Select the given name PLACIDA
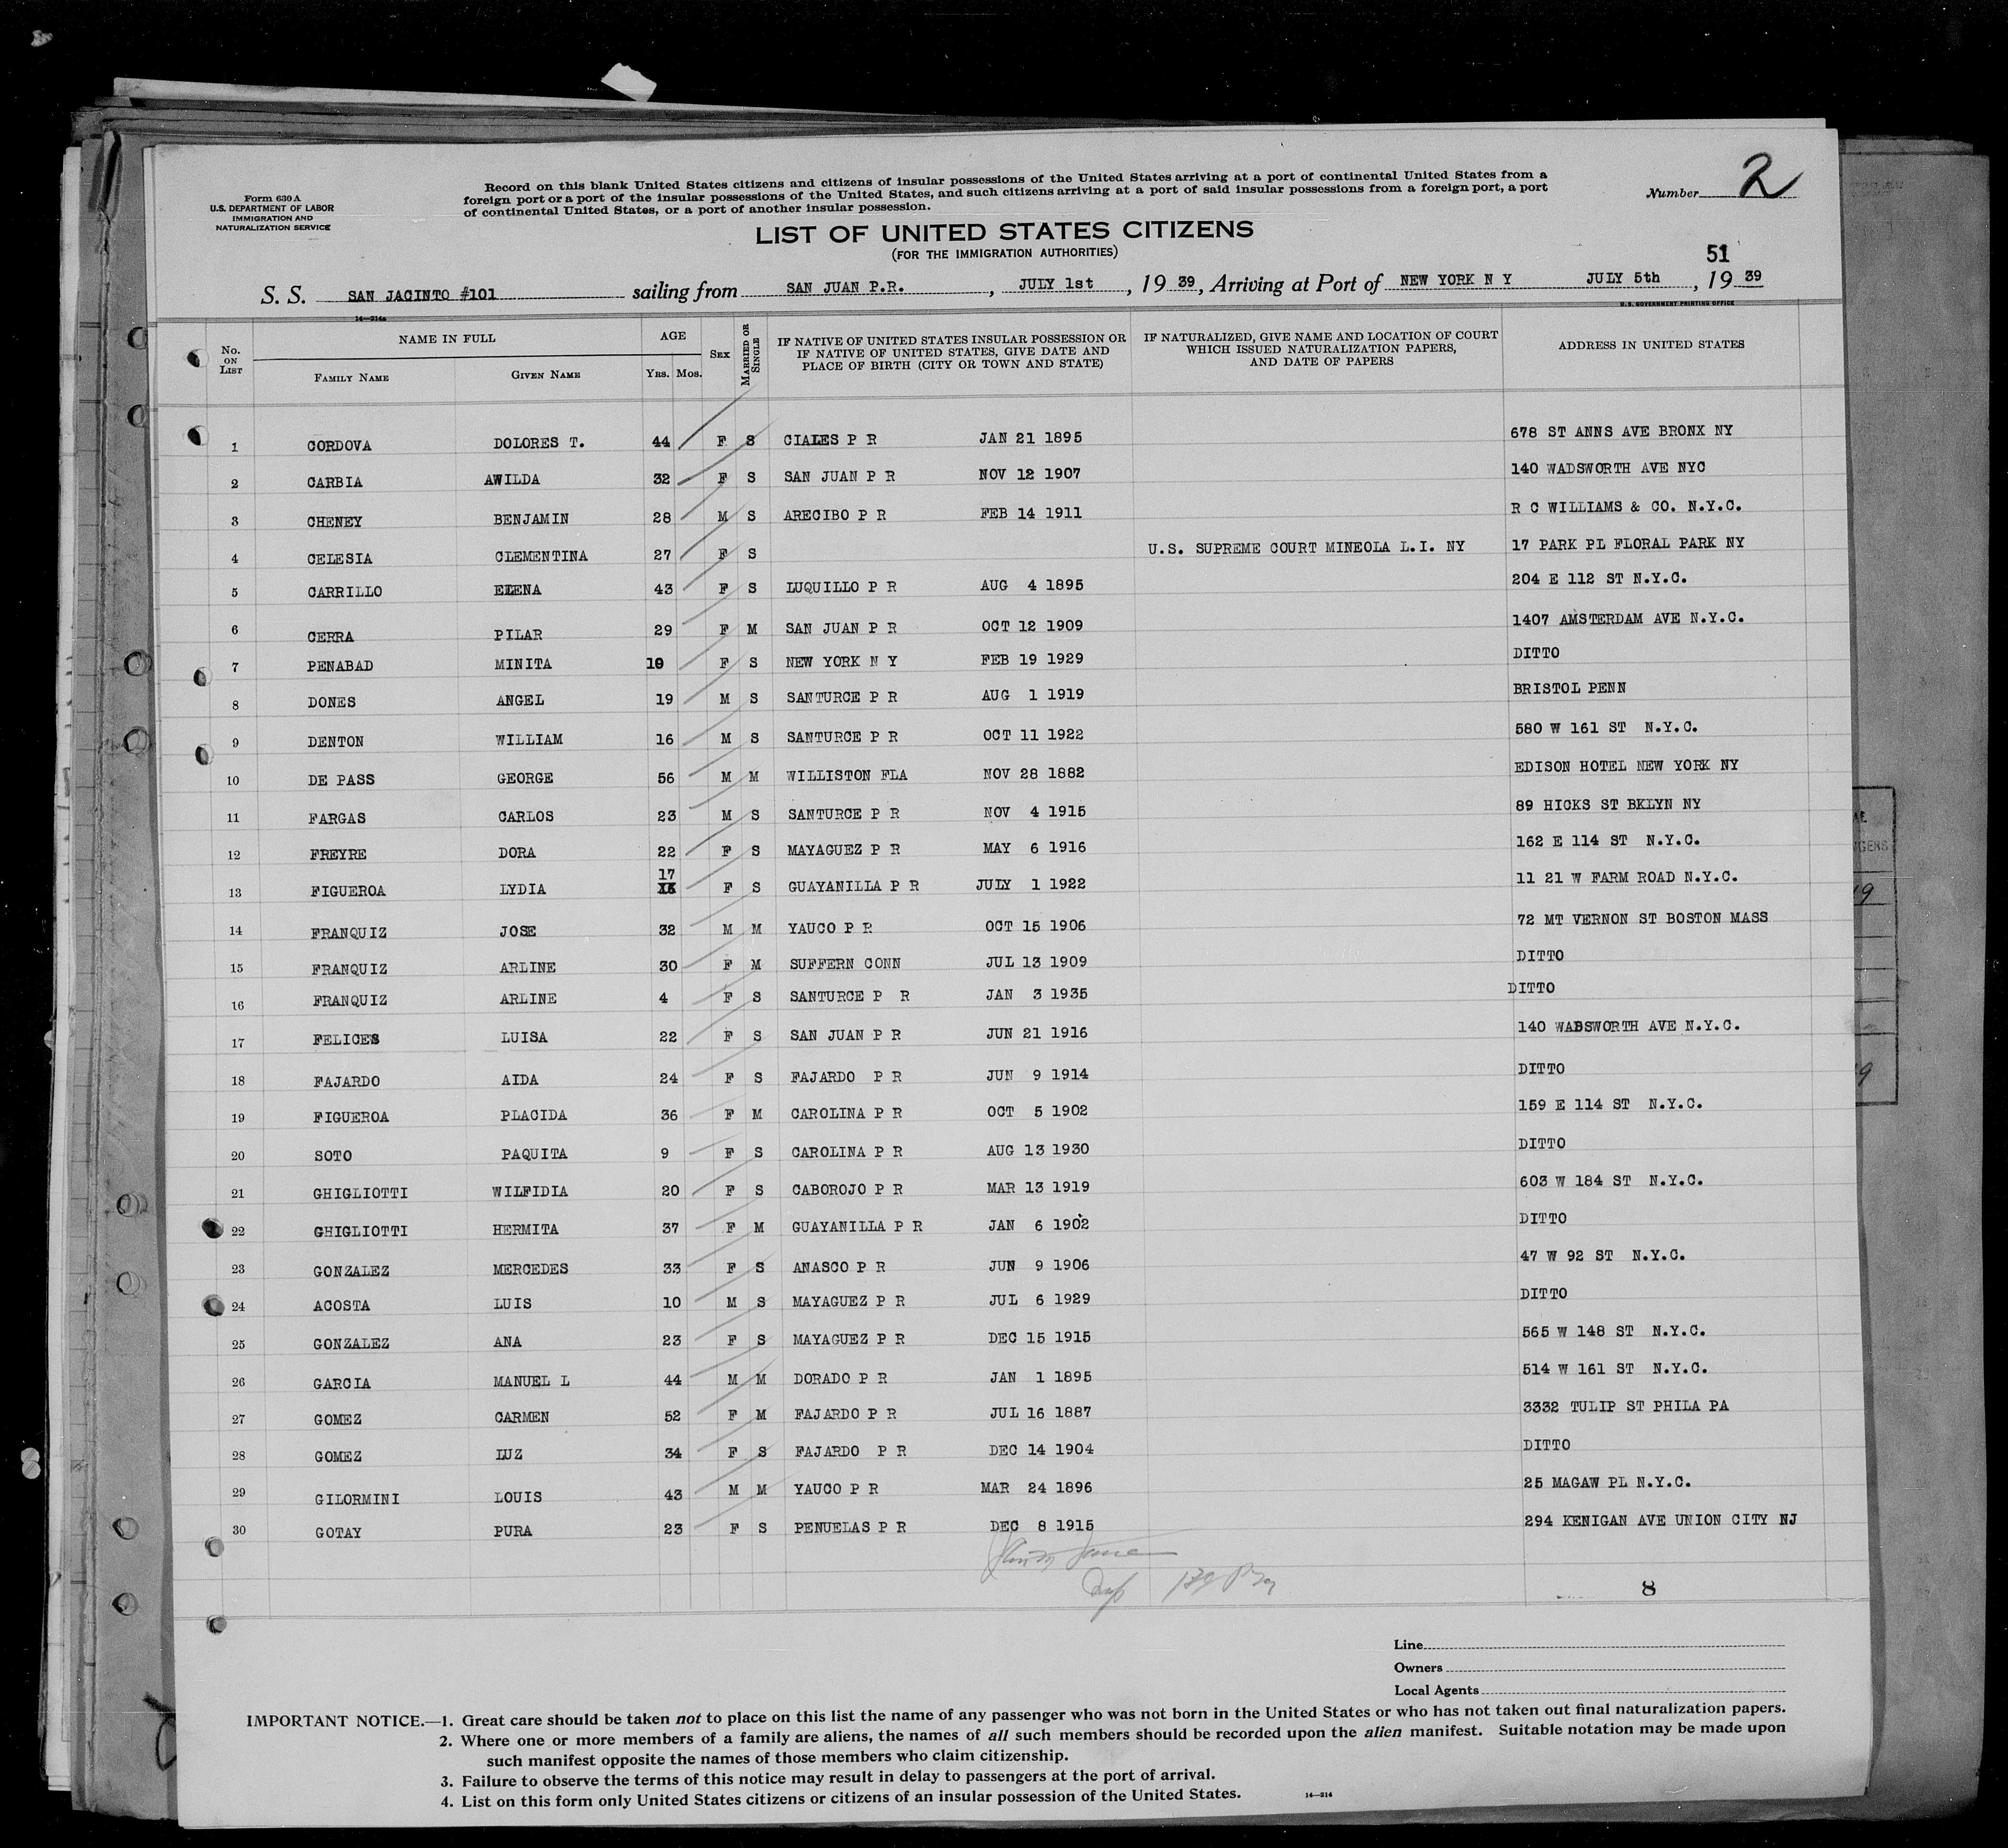The height and width of the screenshot is (1848, 2008). [535, 1116]
